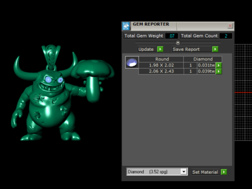Click the green arrow beside Set Material
Image resolution: width=252 pixels, height=189 pixels.
[x=224, y=172]
